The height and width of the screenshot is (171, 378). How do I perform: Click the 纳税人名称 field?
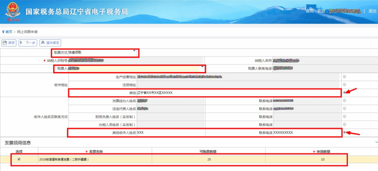325,60
